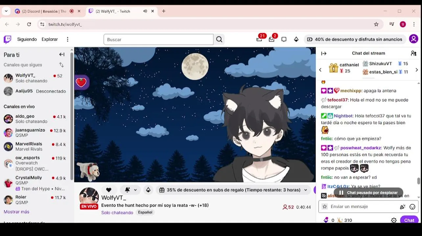
Task: Open the Twitch home logo
Action: (7, 39)
